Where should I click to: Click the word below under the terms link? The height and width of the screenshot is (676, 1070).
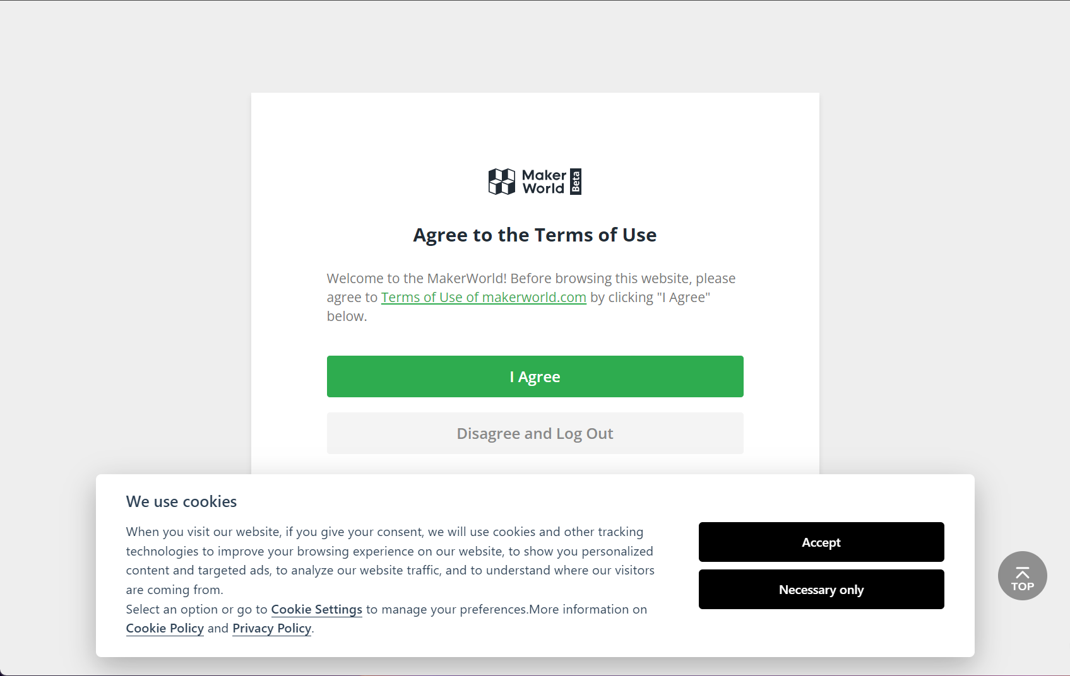pos(345,316)
